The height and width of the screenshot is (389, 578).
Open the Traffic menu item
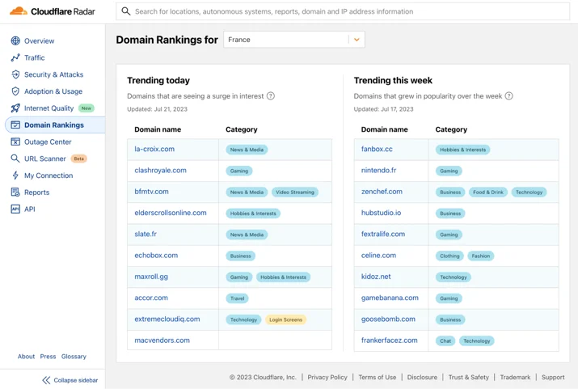coord(34,58)
